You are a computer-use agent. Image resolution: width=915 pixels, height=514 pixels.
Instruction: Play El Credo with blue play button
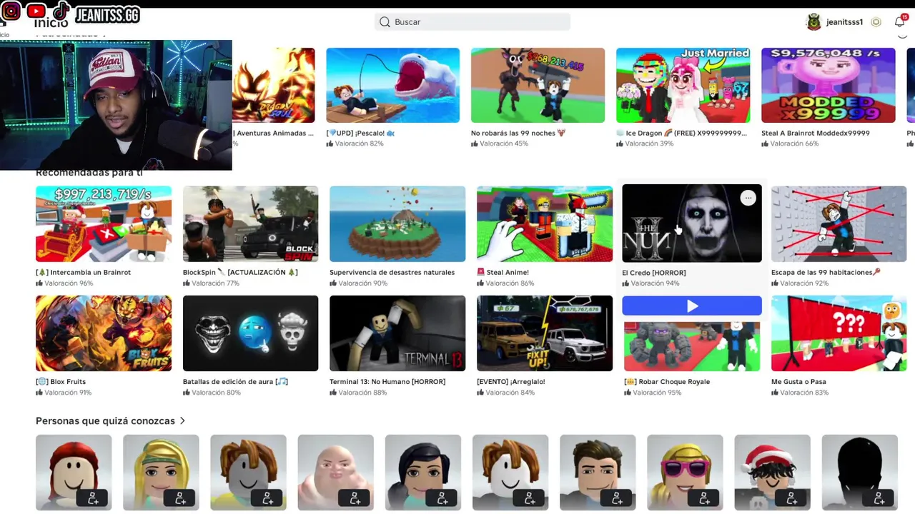coord(692,306)
